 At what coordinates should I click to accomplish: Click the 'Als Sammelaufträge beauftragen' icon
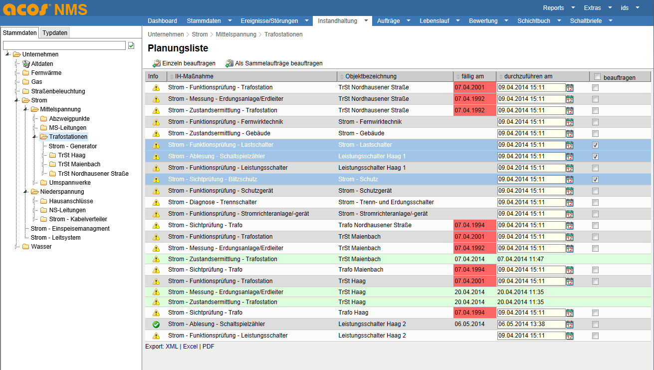[x=229, y=63]
